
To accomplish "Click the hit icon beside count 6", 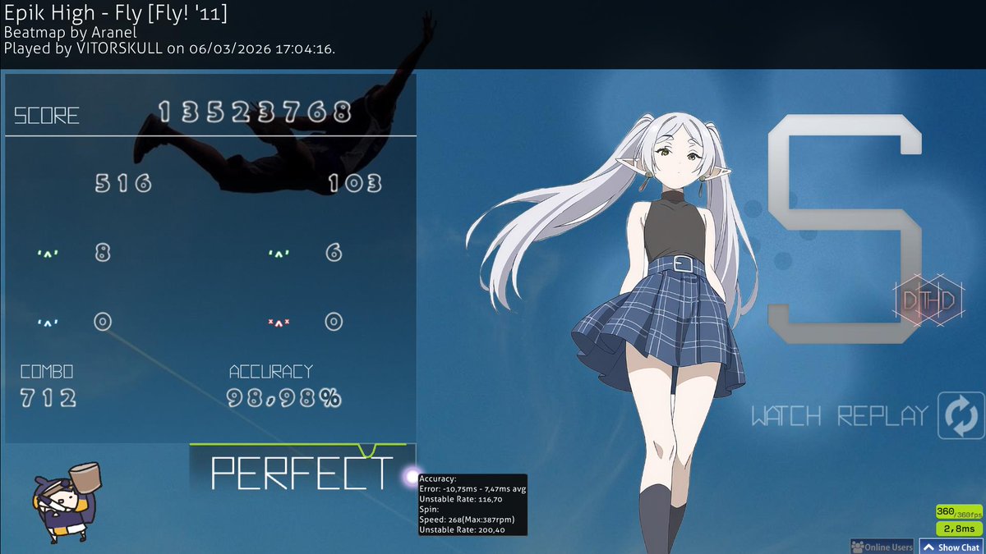I will tap(279, 253).
